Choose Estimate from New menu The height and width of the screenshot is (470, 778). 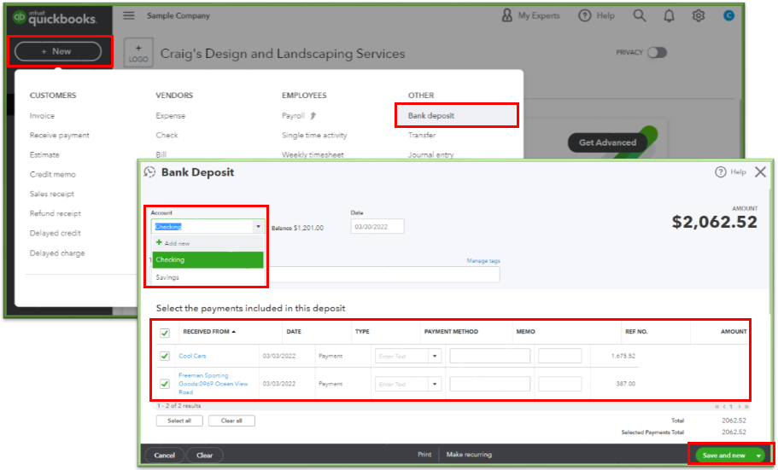pos(44,154)
